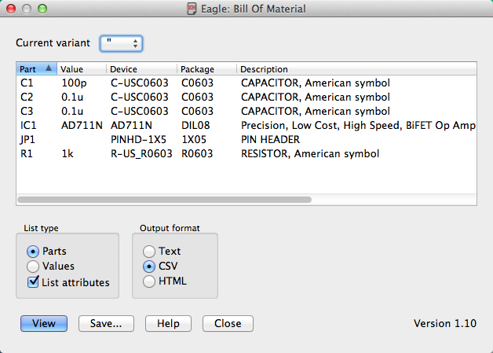
Task: Toggle the List attributes checkbox
Action: [x=33, y=282]
